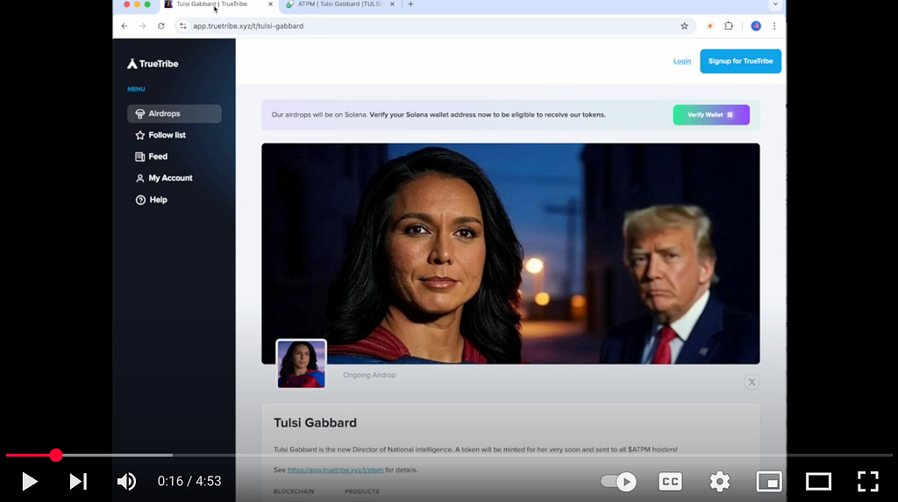Expand the tab search chevron
Viewport: 898px width, 502px height.
point(775,4)
